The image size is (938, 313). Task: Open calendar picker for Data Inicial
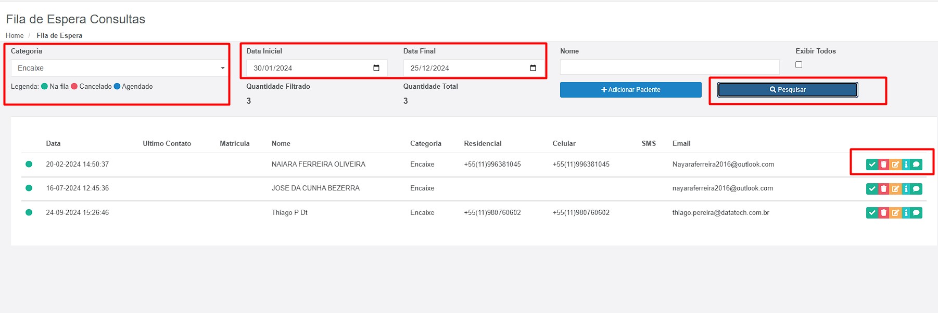376,68
